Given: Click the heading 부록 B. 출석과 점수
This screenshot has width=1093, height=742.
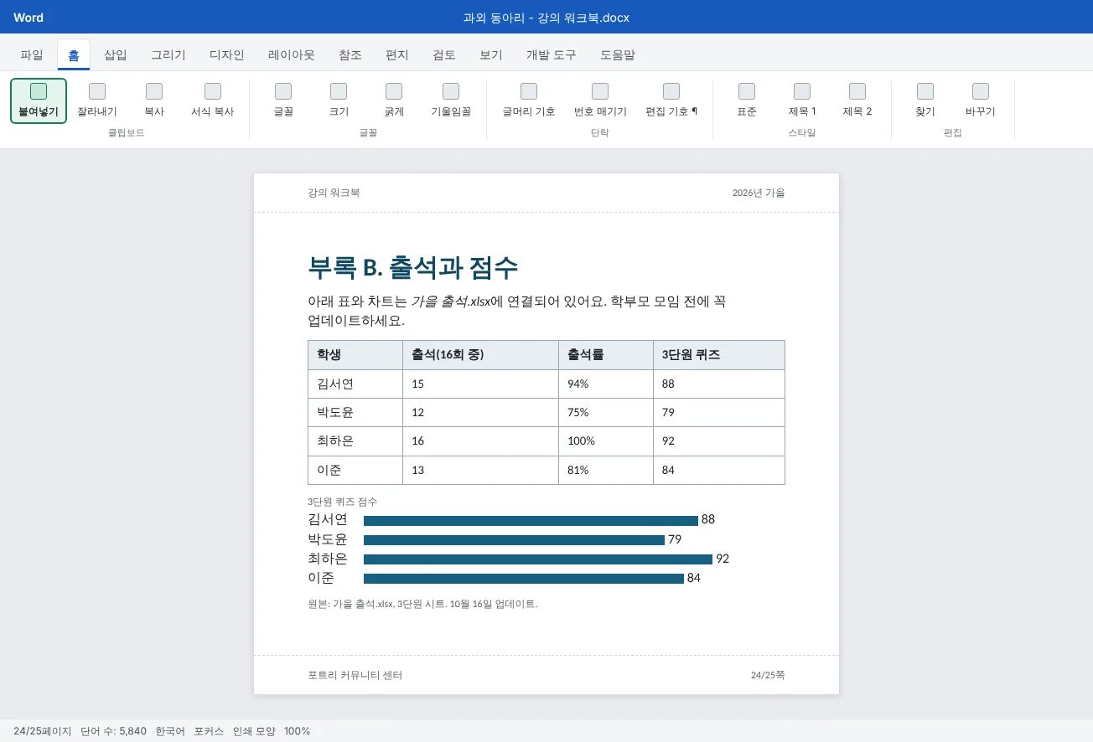Looking at the screenshot, I should coord(413,267).
